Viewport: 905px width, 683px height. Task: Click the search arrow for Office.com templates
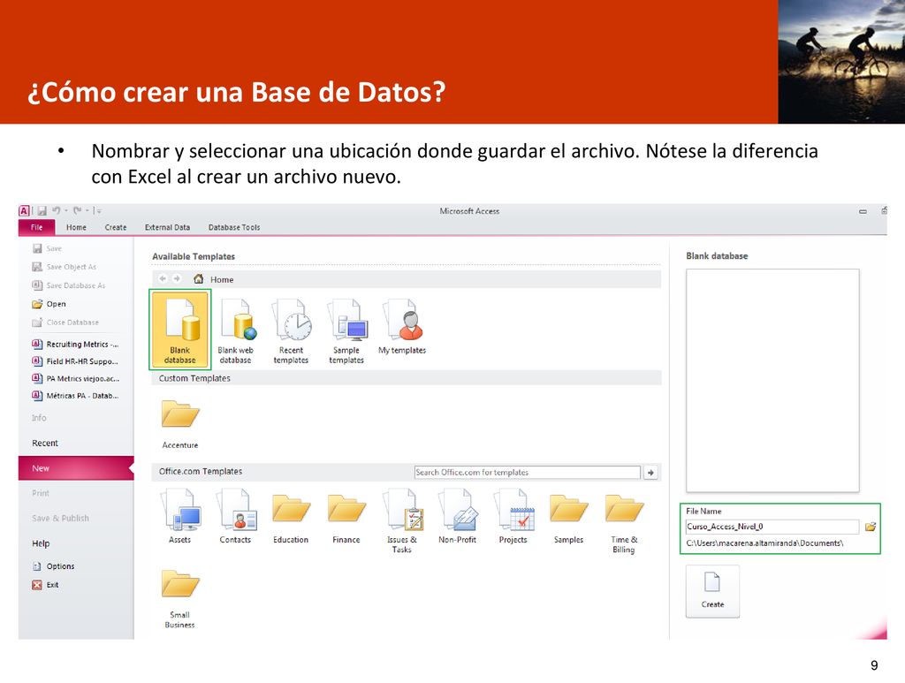click(x=651, y=473)
